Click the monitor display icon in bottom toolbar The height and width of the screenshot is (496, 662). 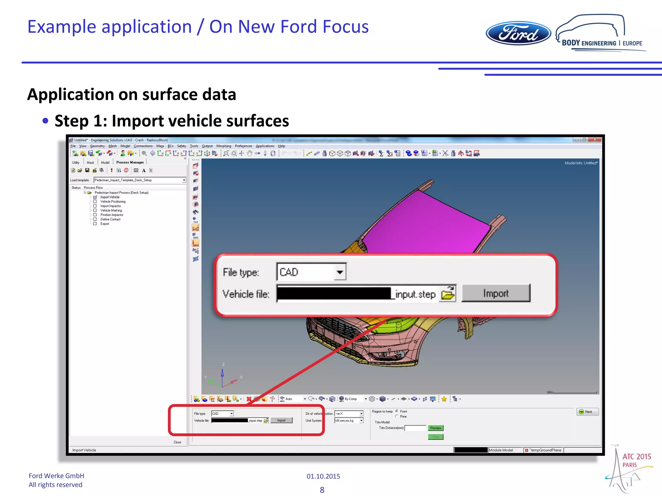(433, 399)
